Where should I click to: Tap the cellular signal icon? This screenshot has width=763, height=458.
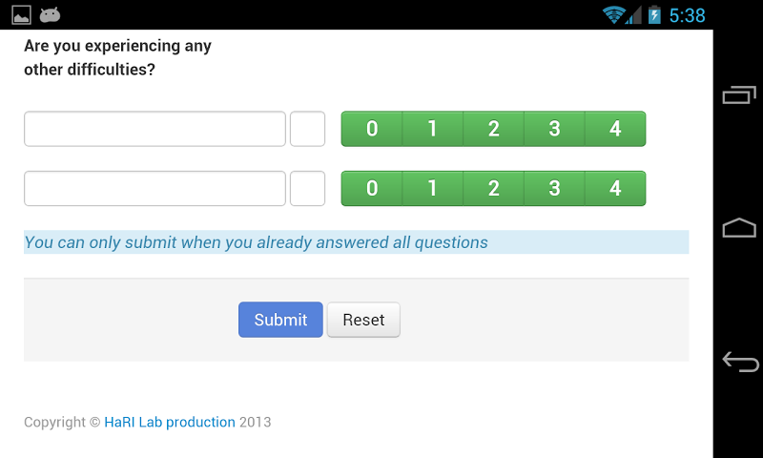click(634, 14)
